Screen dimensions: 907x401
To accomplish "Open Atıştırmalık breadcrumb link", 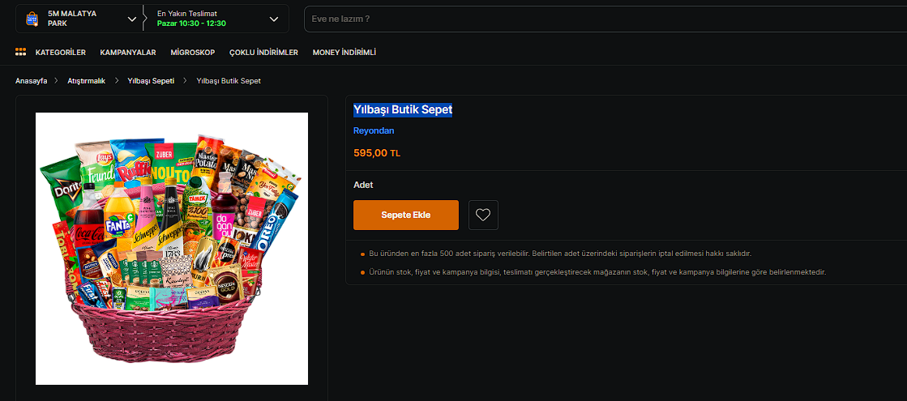I will pos(86,81).
